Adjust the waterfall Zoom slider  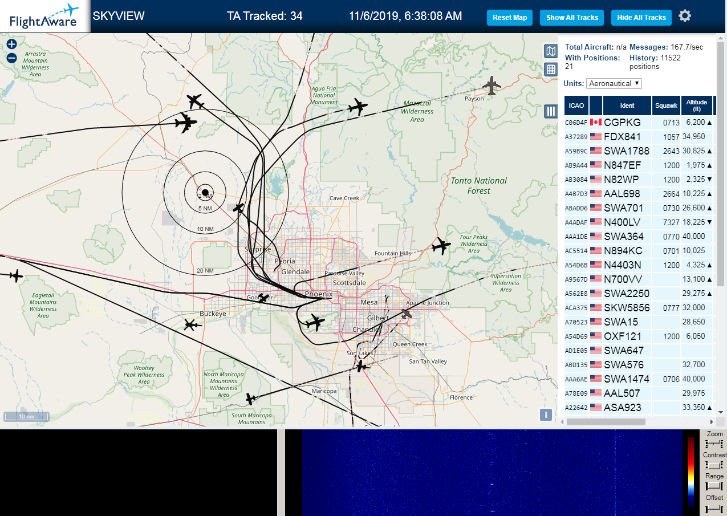714,444
